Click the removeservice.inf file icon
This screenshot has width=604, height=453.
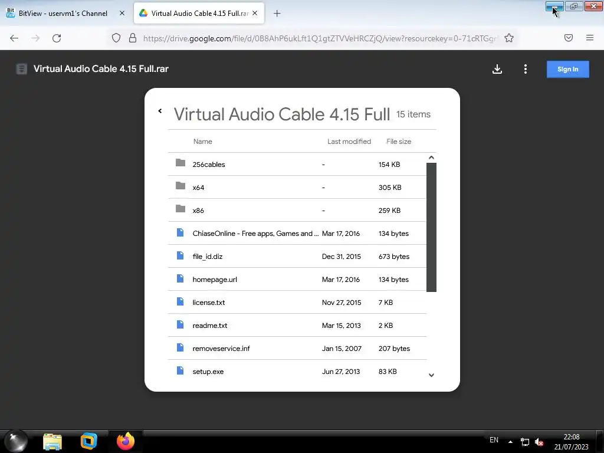coord(180,348)
